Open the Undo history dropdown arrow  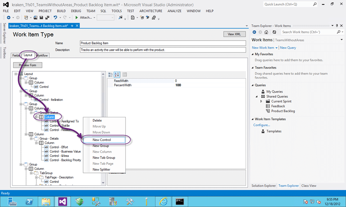60,18
